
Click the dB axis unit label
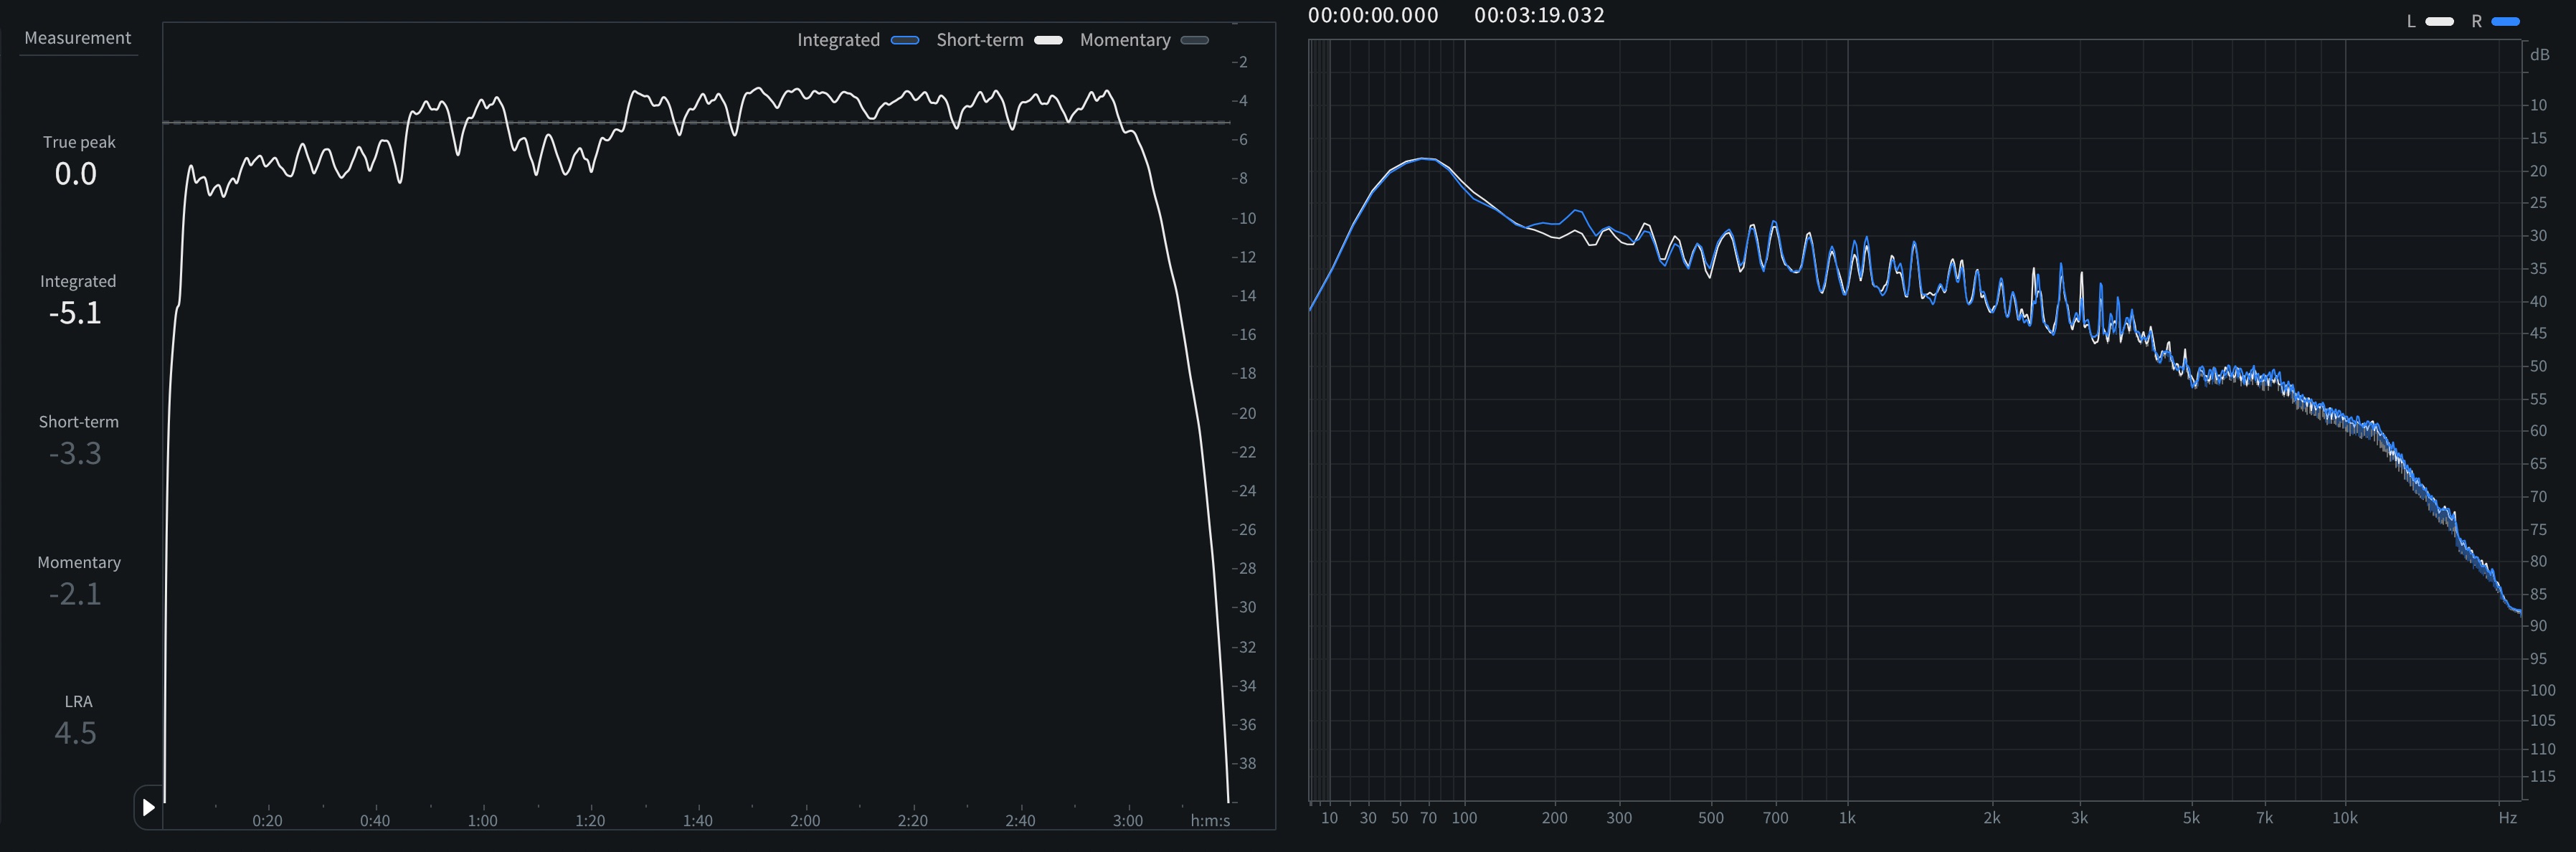[2540, 55]
